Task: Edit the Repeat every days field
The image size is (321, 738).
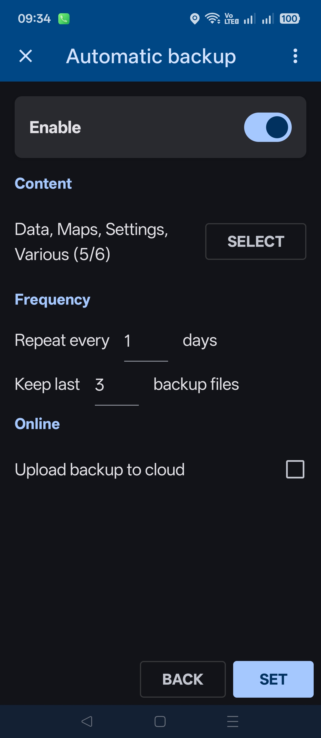Action: (146, 341)
